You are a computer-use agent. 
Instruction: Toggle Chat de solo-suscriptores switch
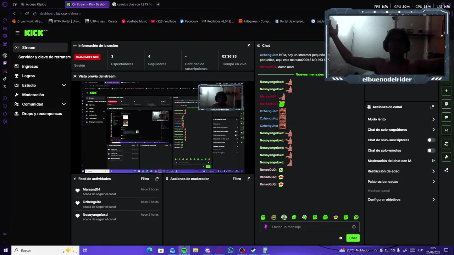tap(431, 140)
